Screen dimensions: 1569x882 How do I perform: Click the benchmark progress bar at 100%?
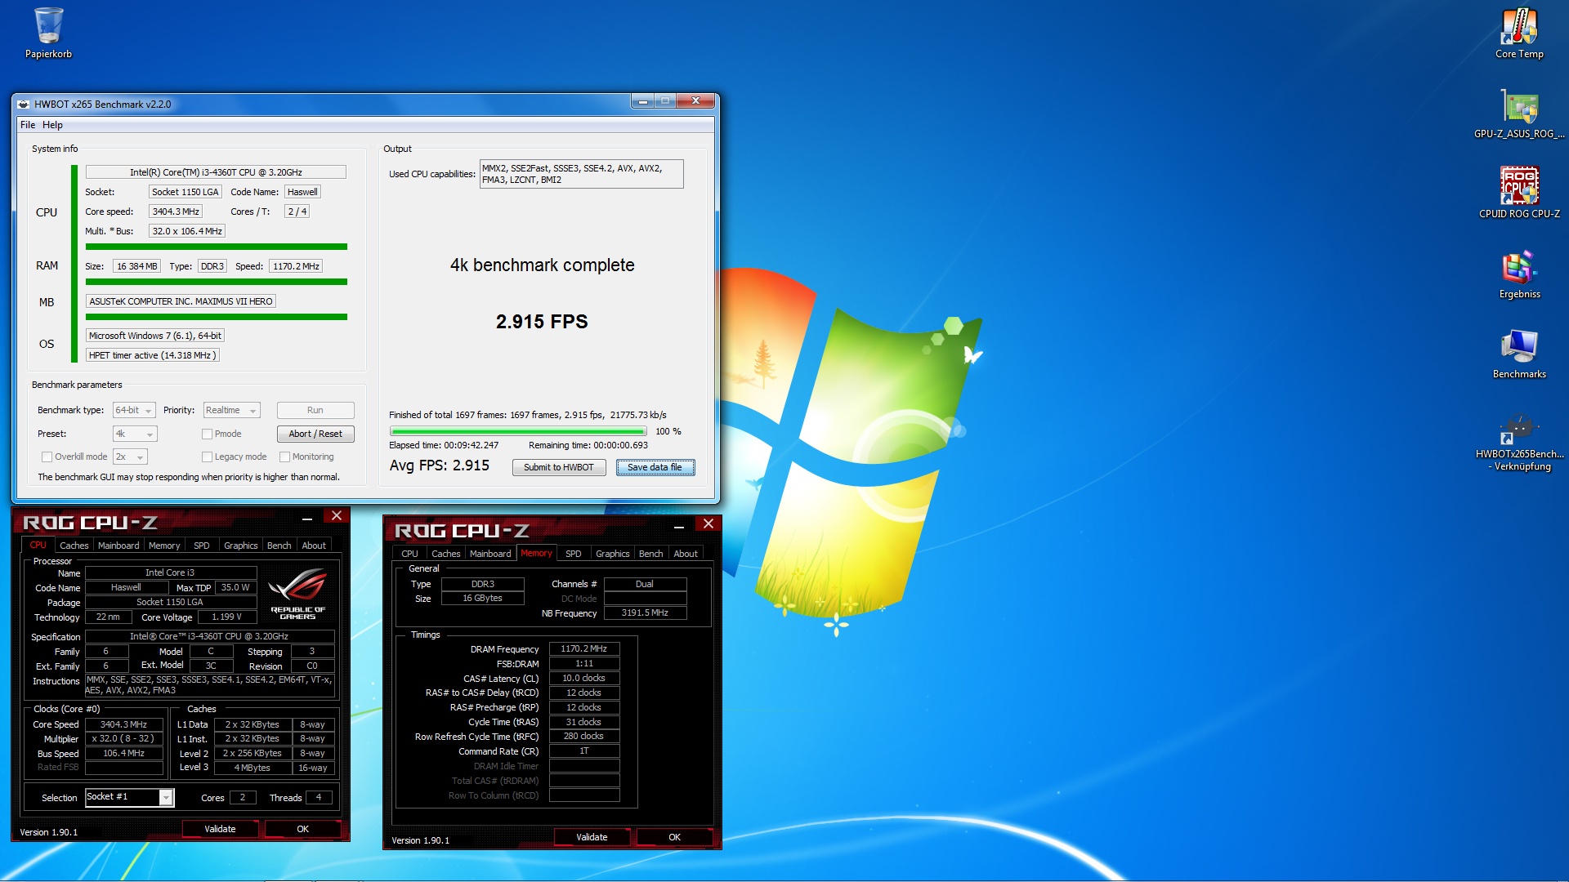coord(518,431)
